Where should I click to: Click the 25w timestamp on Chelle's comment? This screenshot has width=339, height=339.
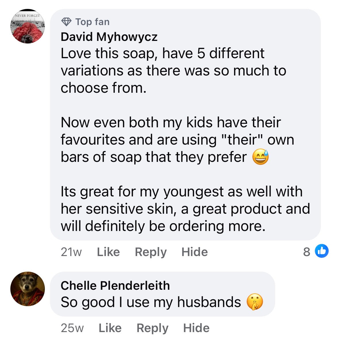click(72, 327)
